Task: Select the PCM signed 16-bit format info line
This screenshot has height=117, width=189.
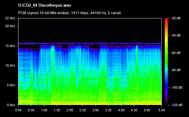Action: [69, 13]
